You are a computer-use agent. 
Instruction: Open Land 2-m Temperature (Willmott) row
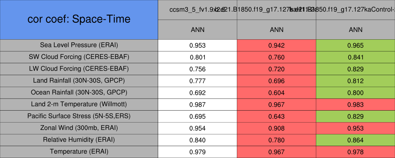[79, 104]
